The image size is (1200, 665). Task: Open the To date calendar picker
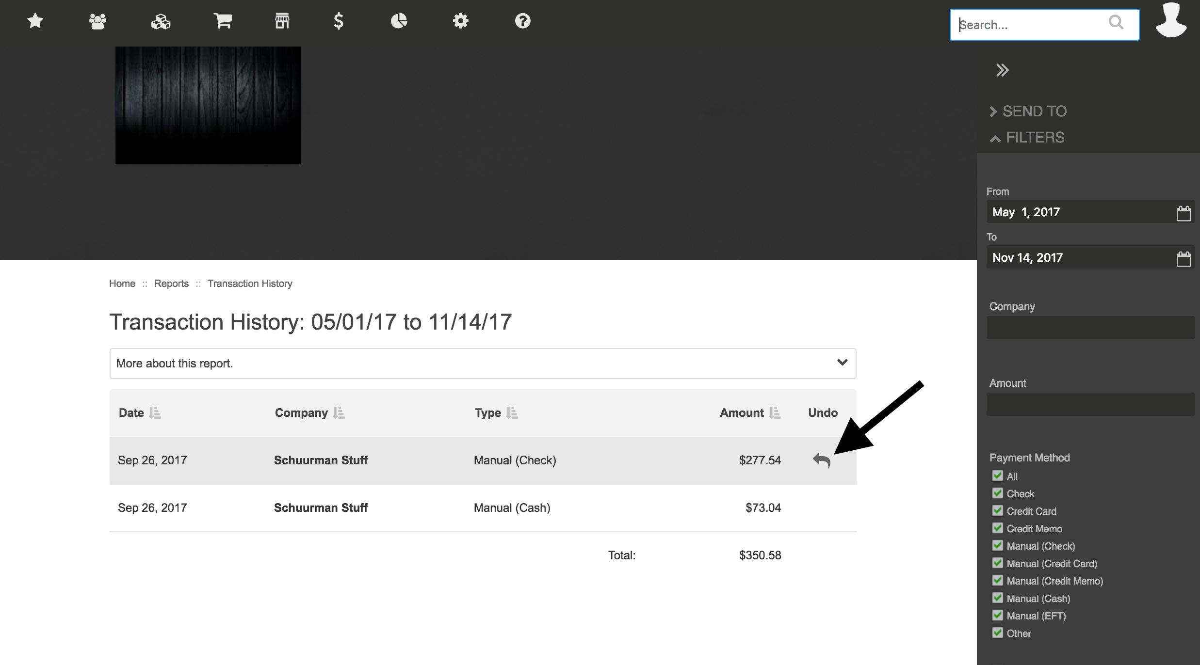point(1184,257)
